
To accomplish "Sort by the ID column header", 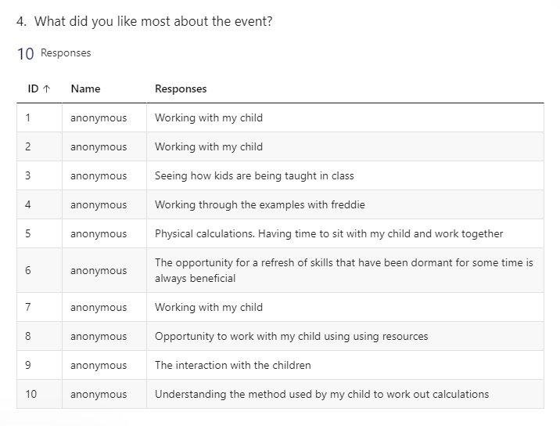I will click(x=39, y=88).
